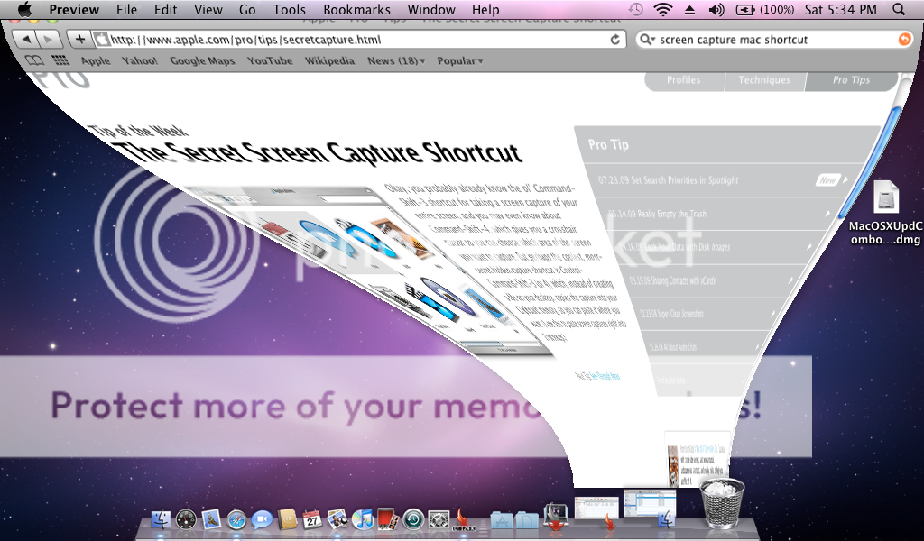Show all bookmarks via the book icon
This screenshot has height=541, width=924.
coord(34,60)
